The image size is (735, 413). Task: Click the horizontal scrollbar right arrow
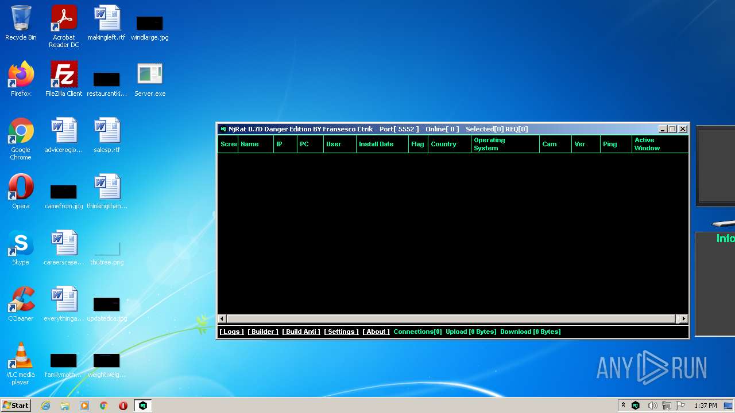pos(683,318)
